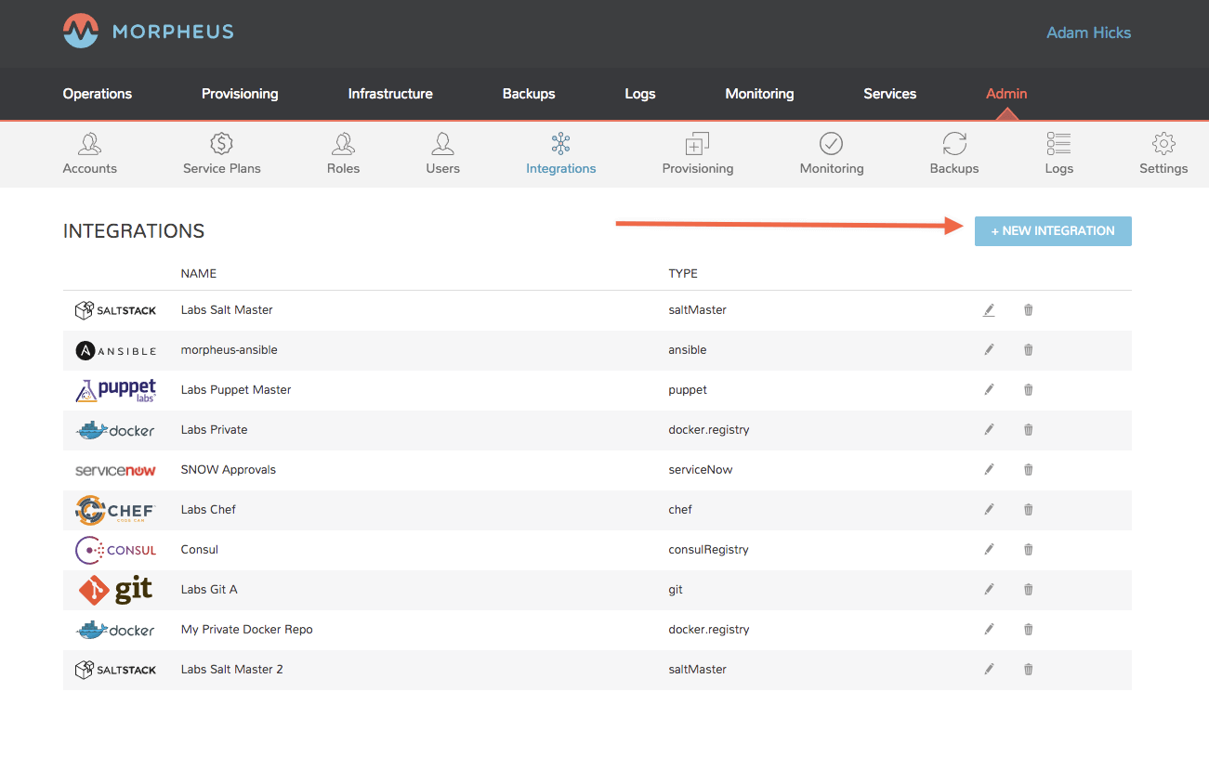This screenshot has height=770, width=1209.
Task: Delete the SNOW Approvals integration
Action: coord(1028,470)
